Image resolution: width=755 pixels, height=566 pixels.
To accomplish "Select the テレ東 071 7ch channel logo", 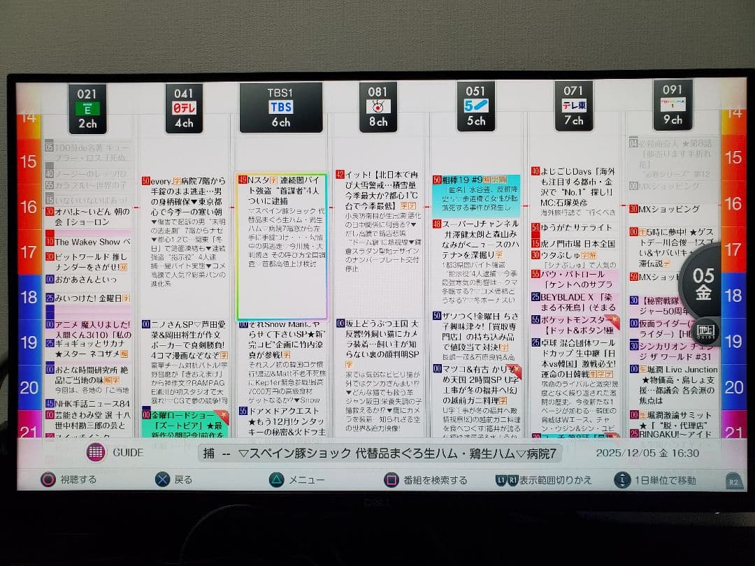I will coord(573,106).
